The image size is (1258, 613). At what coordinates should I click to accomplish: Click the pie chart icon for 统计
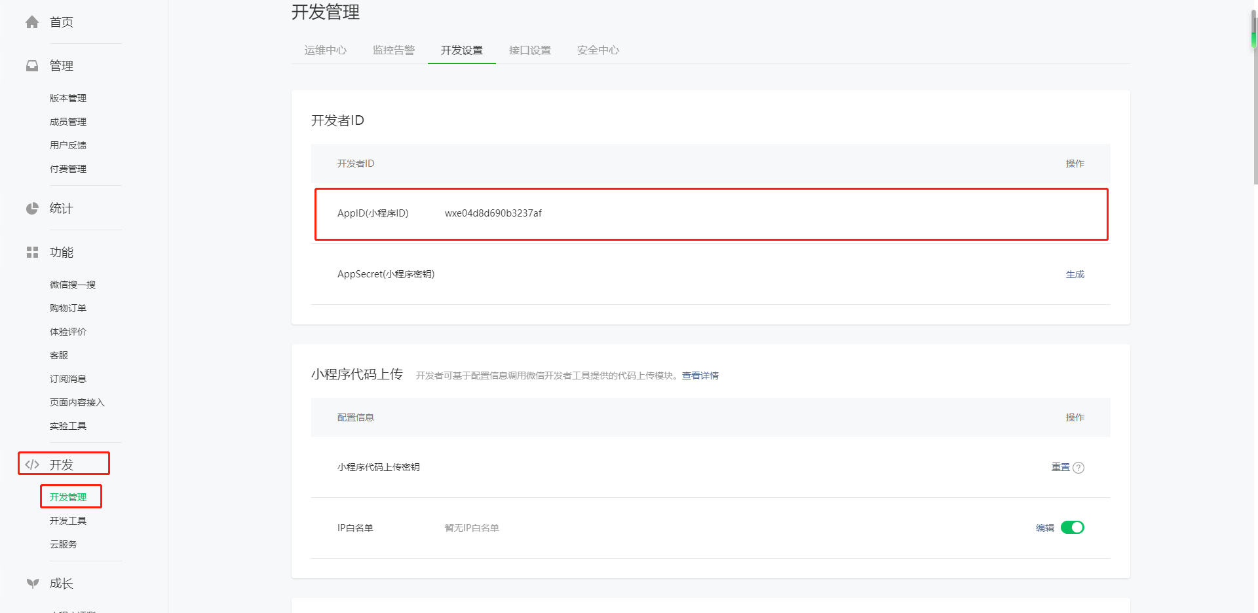pyautogui.click(x=32, y=209)
